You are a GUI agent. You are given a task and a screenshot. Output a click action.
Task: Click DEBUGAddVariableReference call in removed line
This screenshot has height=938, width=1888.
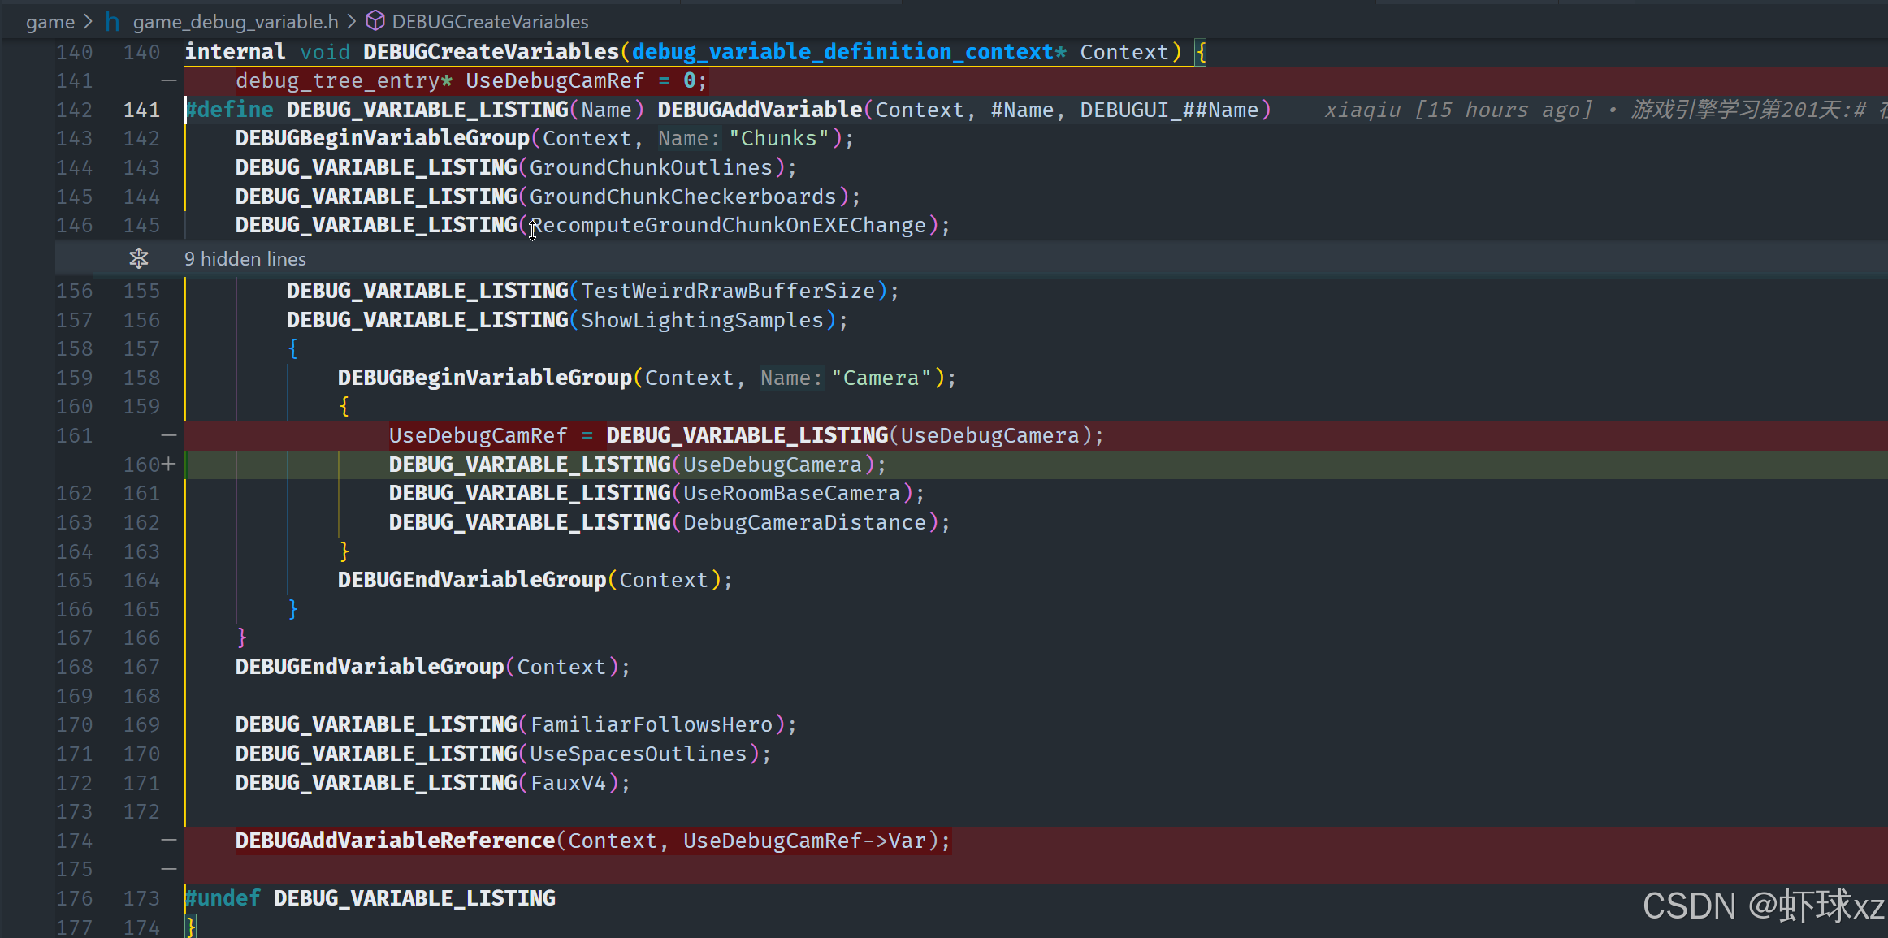click(x=395, y=841)
